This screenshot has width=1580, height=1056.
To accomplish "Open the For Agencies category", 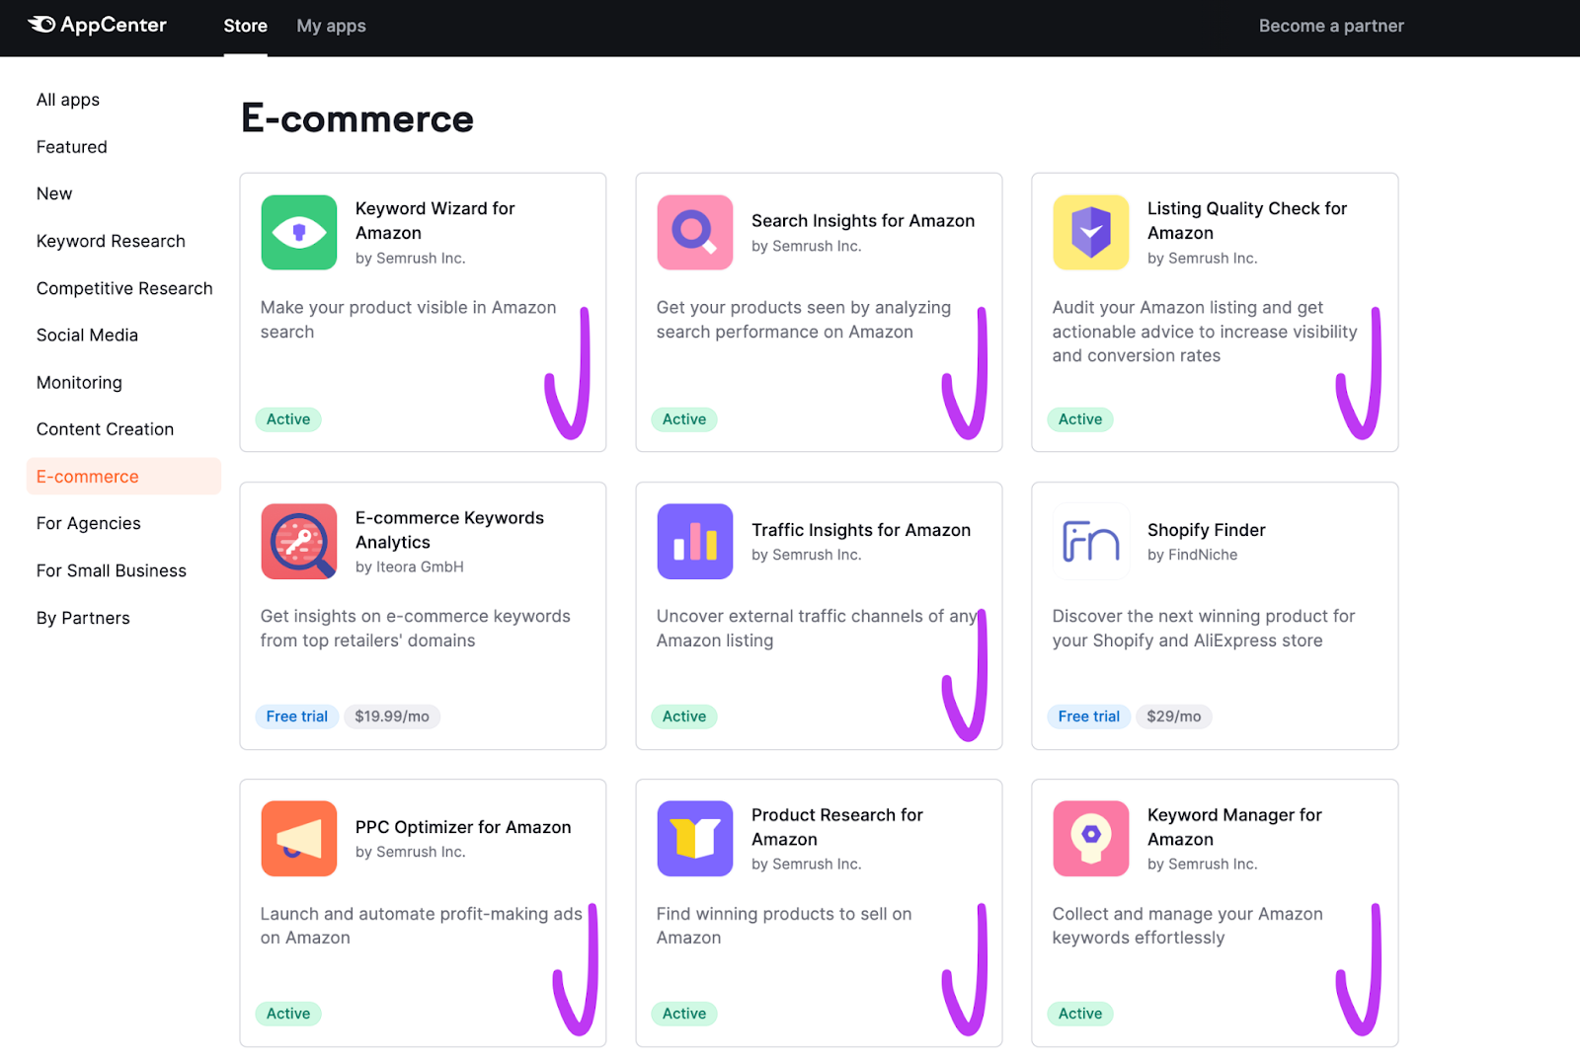I will click(x=89, y=523).
